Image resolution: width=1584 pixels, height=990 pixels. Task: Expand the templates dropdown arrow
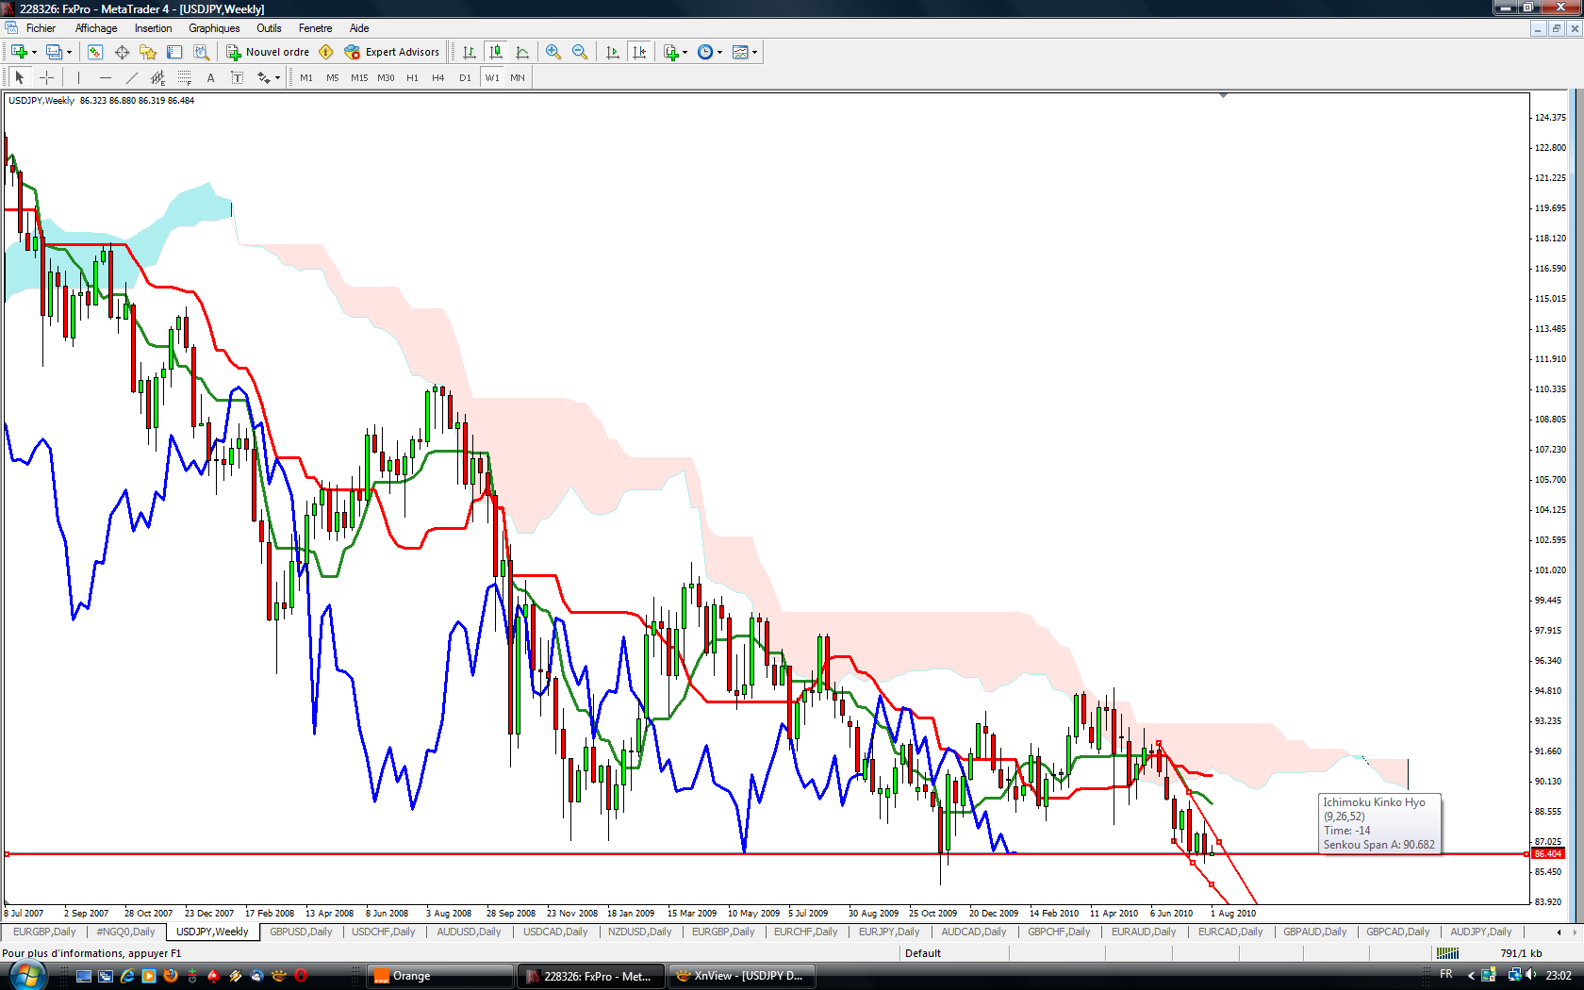(x=754, y=52)
